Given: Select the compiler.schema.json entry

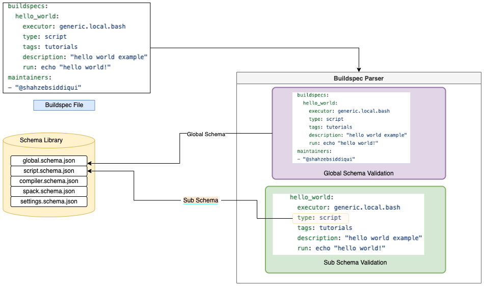Looking at the screenshot, I should pos(49,181).
